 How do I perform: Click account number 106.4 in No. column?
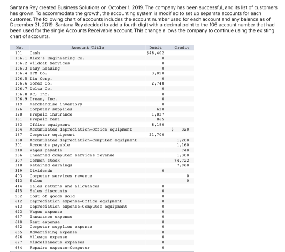click(x=21, y=73)
